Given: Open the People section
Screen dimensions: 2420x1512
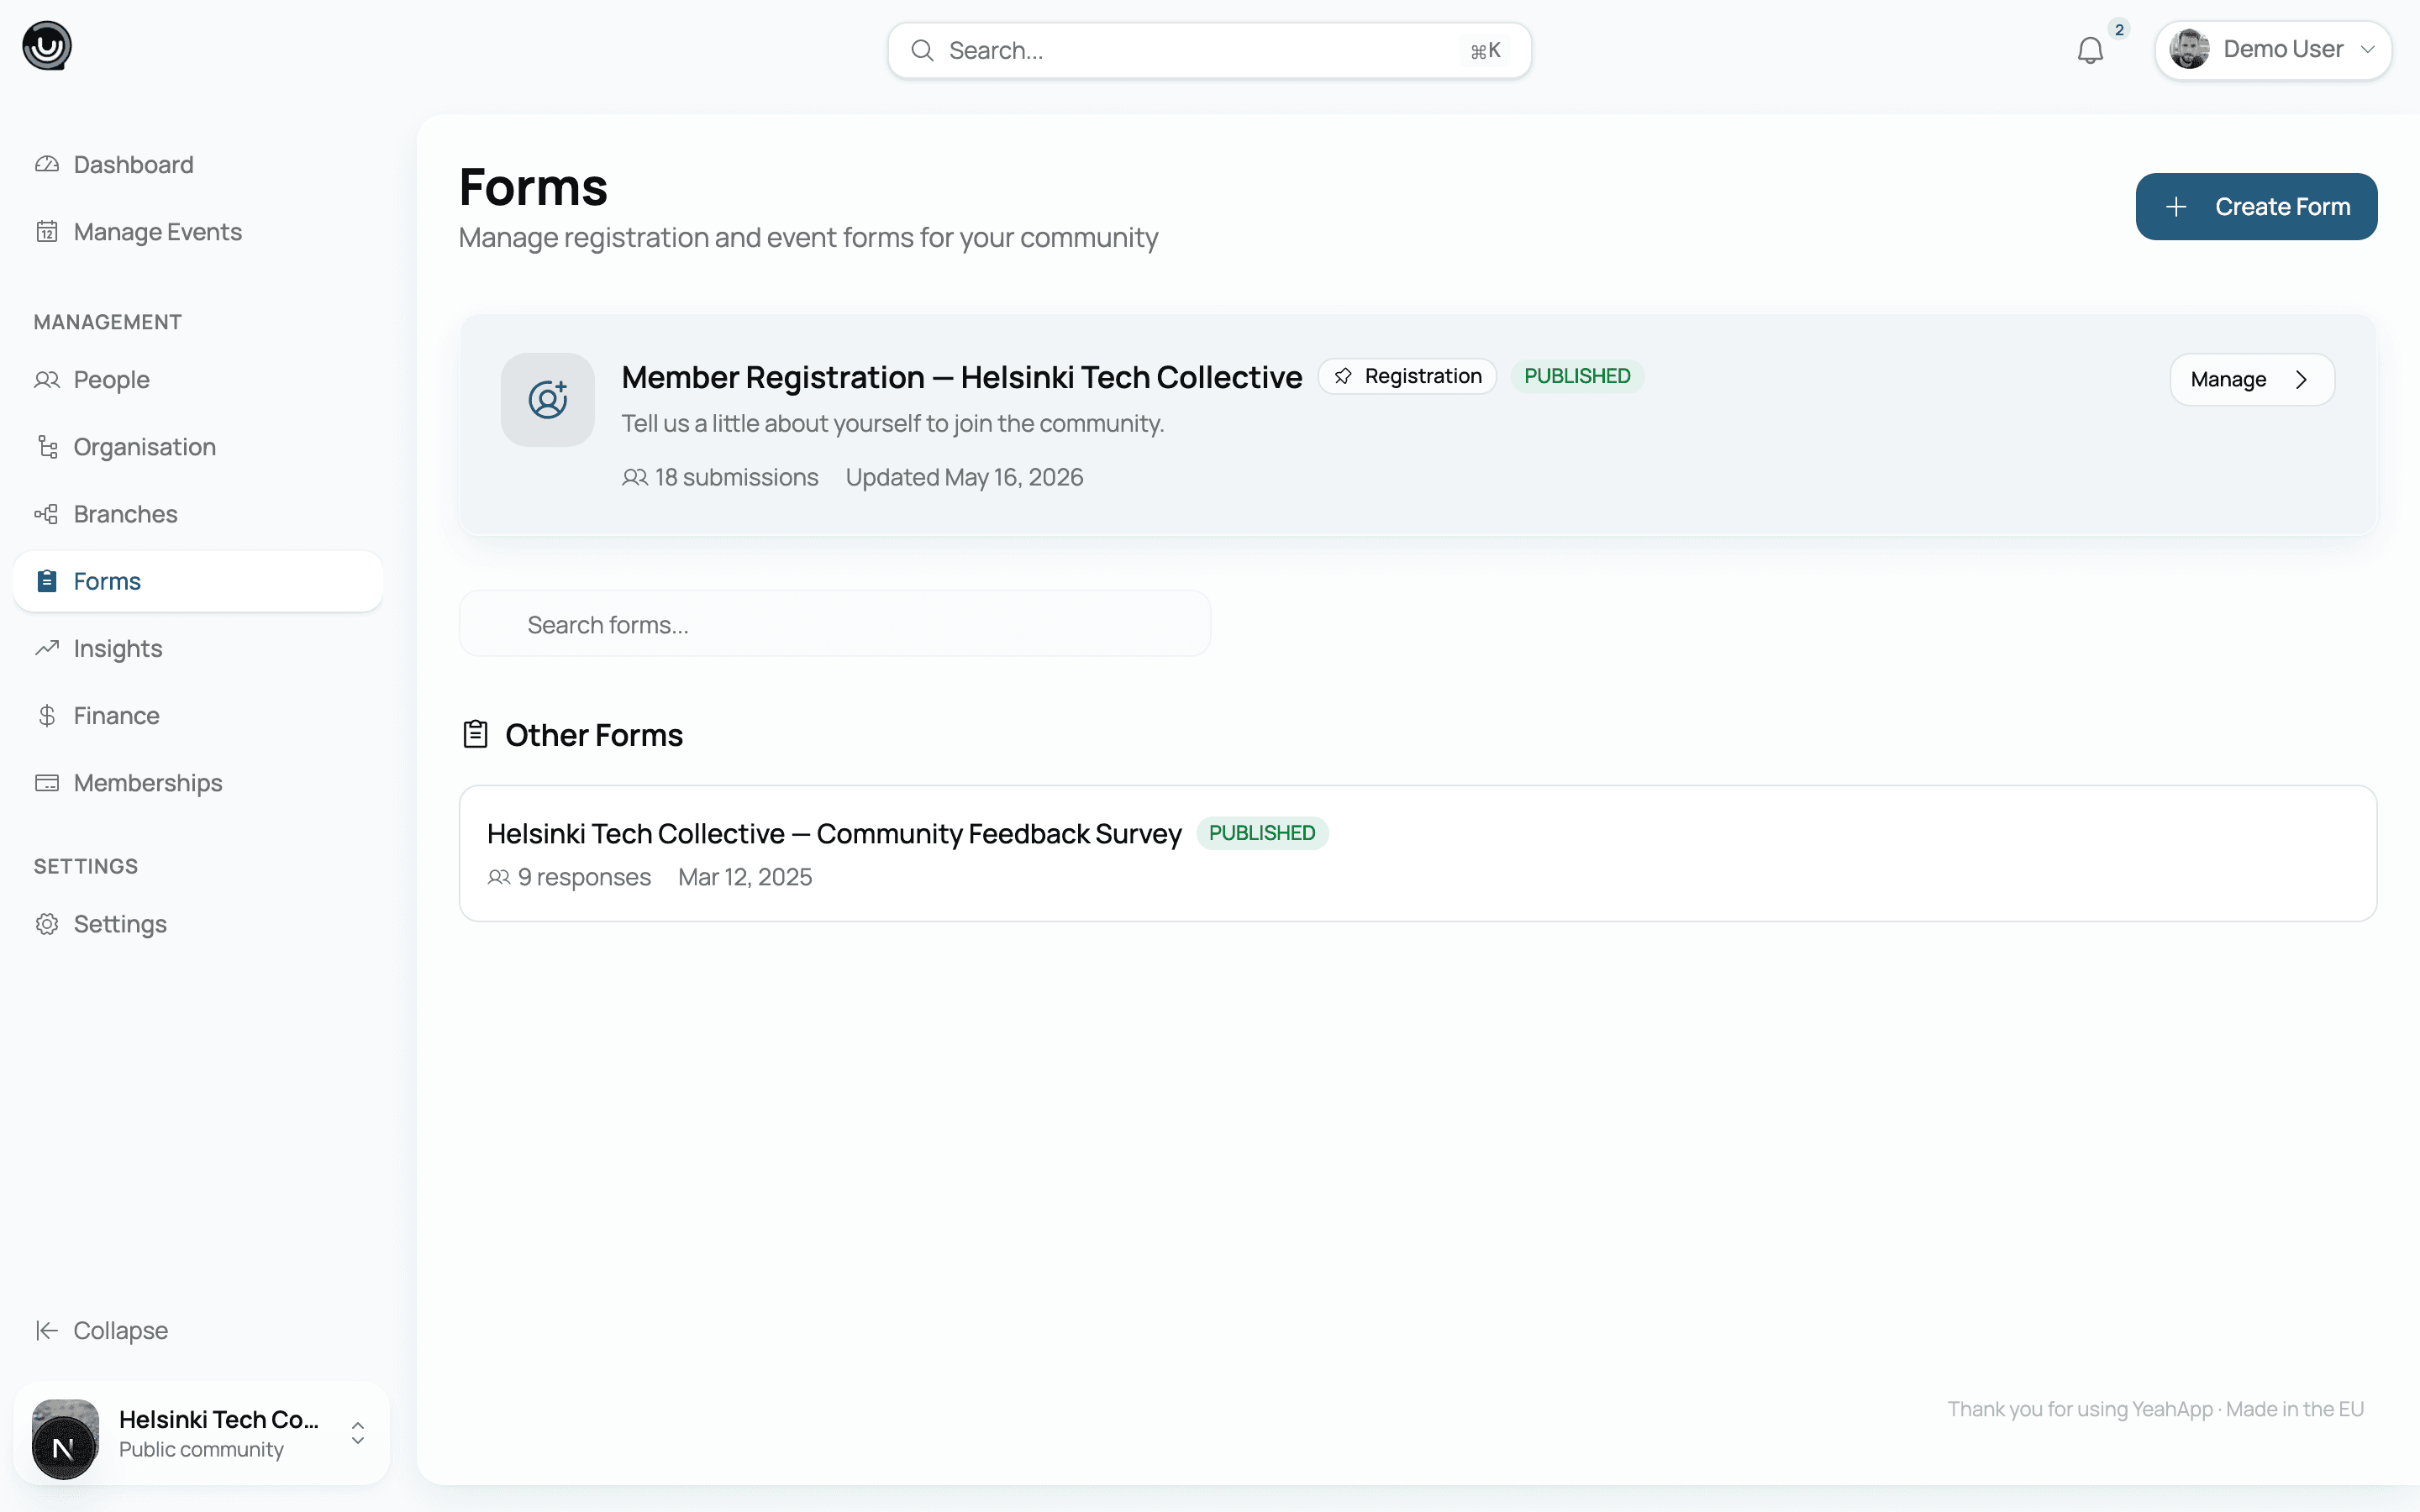Looking at the screenshot, I should pos(198,380).
